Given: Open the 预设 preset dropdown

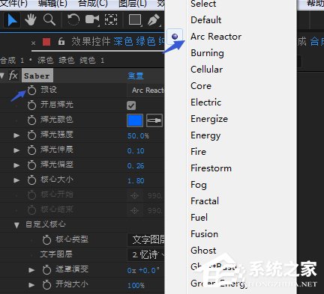Looking at the screenshot, I should 146,90.
